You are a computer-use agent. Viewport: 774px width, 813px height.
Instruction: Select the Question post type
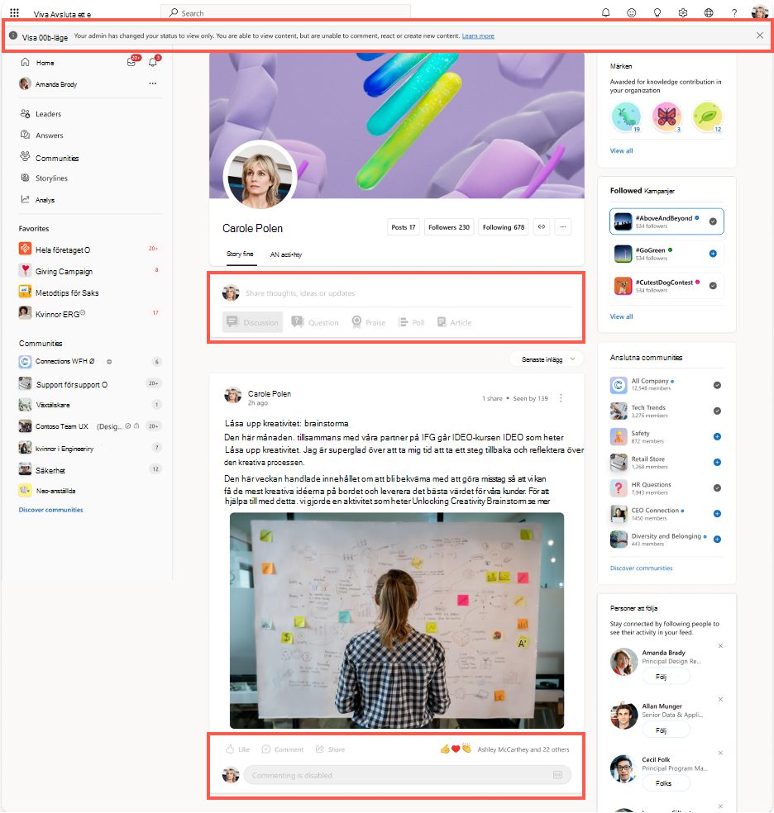(315, 322)
